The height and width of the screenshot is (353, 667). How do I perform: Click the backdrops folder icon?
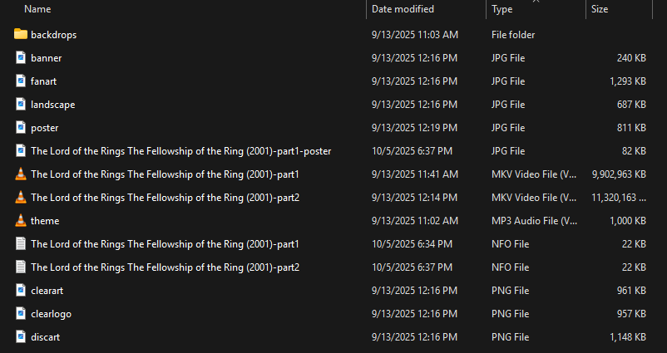click(21, 35)
